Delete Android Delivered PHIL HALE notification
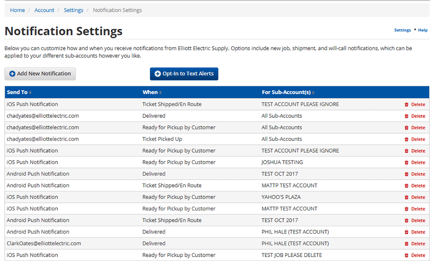Screen dimensions: 435x261 [415, 232]
